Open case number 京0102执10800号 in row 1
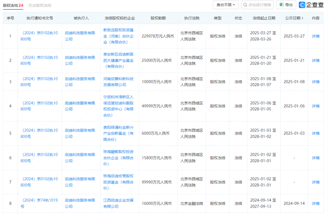 [39, 36]
